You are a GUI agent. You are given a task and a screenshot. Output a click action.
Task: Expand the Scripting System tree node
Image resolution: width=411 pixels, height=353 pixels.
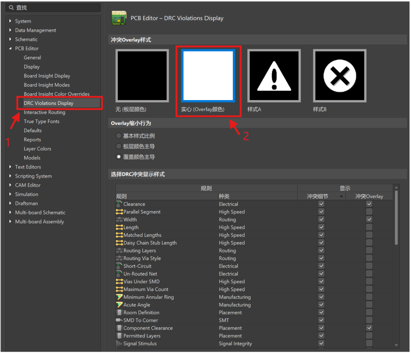[x=10, y=176]
